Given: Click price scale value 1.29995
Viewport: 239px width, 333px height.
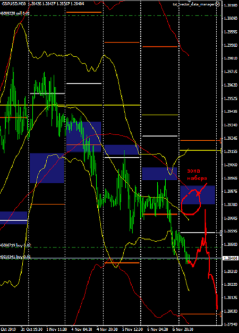Looking at the screenshot, I should click(x=231, y=32).
